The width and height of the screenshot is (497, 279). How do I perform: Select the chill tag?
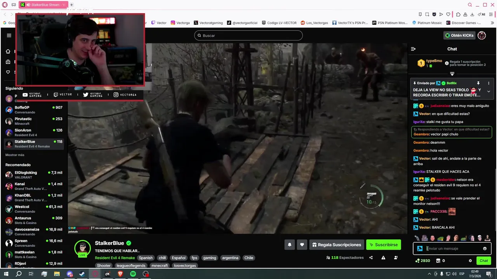(x=162, y=258)
